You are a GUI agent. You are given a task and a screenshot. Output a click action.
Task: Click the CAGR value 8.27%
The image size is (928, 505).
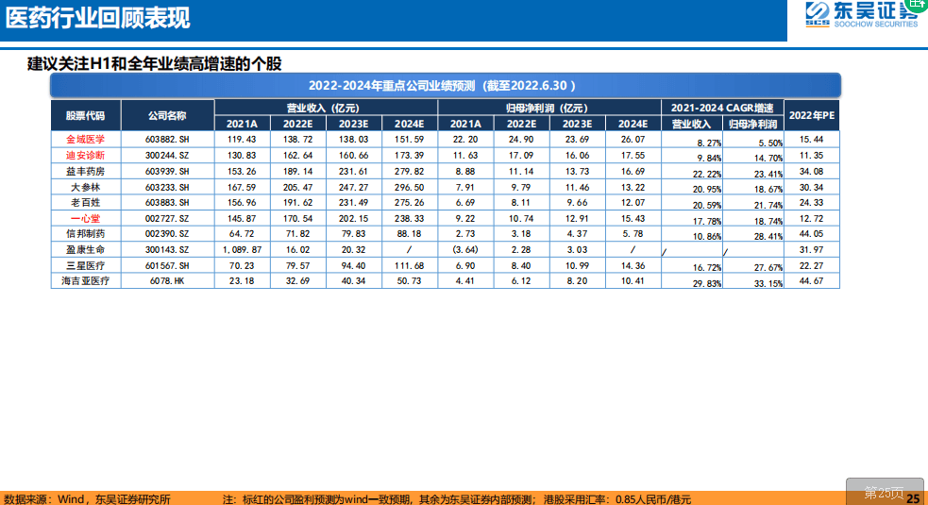(709, 143)
